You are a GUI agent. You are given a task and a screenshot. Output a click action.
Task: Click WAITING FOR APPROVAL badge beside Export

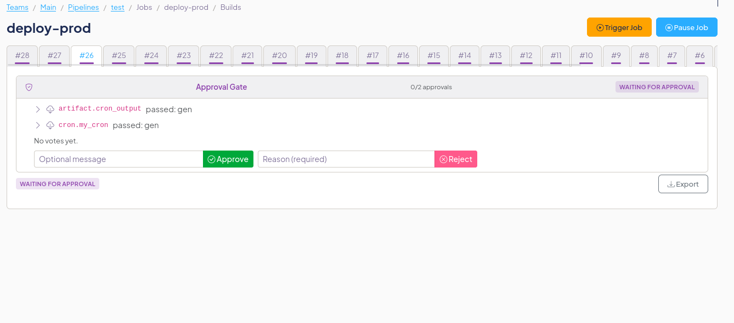(x=58, y=184)
